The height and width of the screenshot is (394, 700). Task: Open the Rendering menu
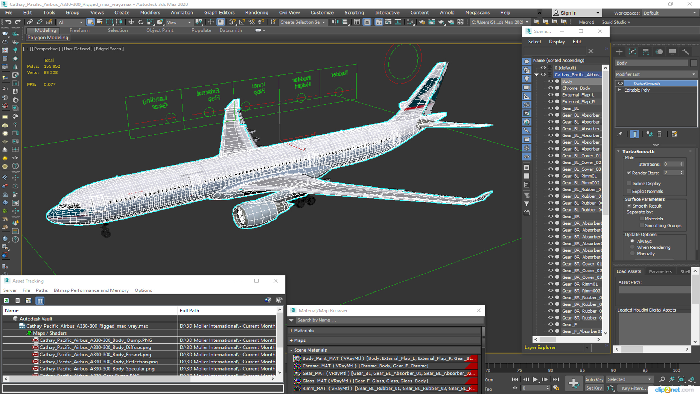tap(256, 12)
